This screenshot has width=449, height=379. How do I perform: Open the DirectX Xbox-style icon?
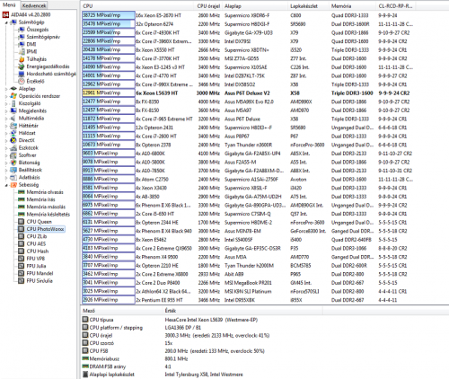pos(13,140)
